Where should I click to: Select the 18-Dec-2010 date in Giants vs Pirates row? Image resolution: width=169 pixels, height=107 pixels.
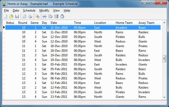(59, 46)
